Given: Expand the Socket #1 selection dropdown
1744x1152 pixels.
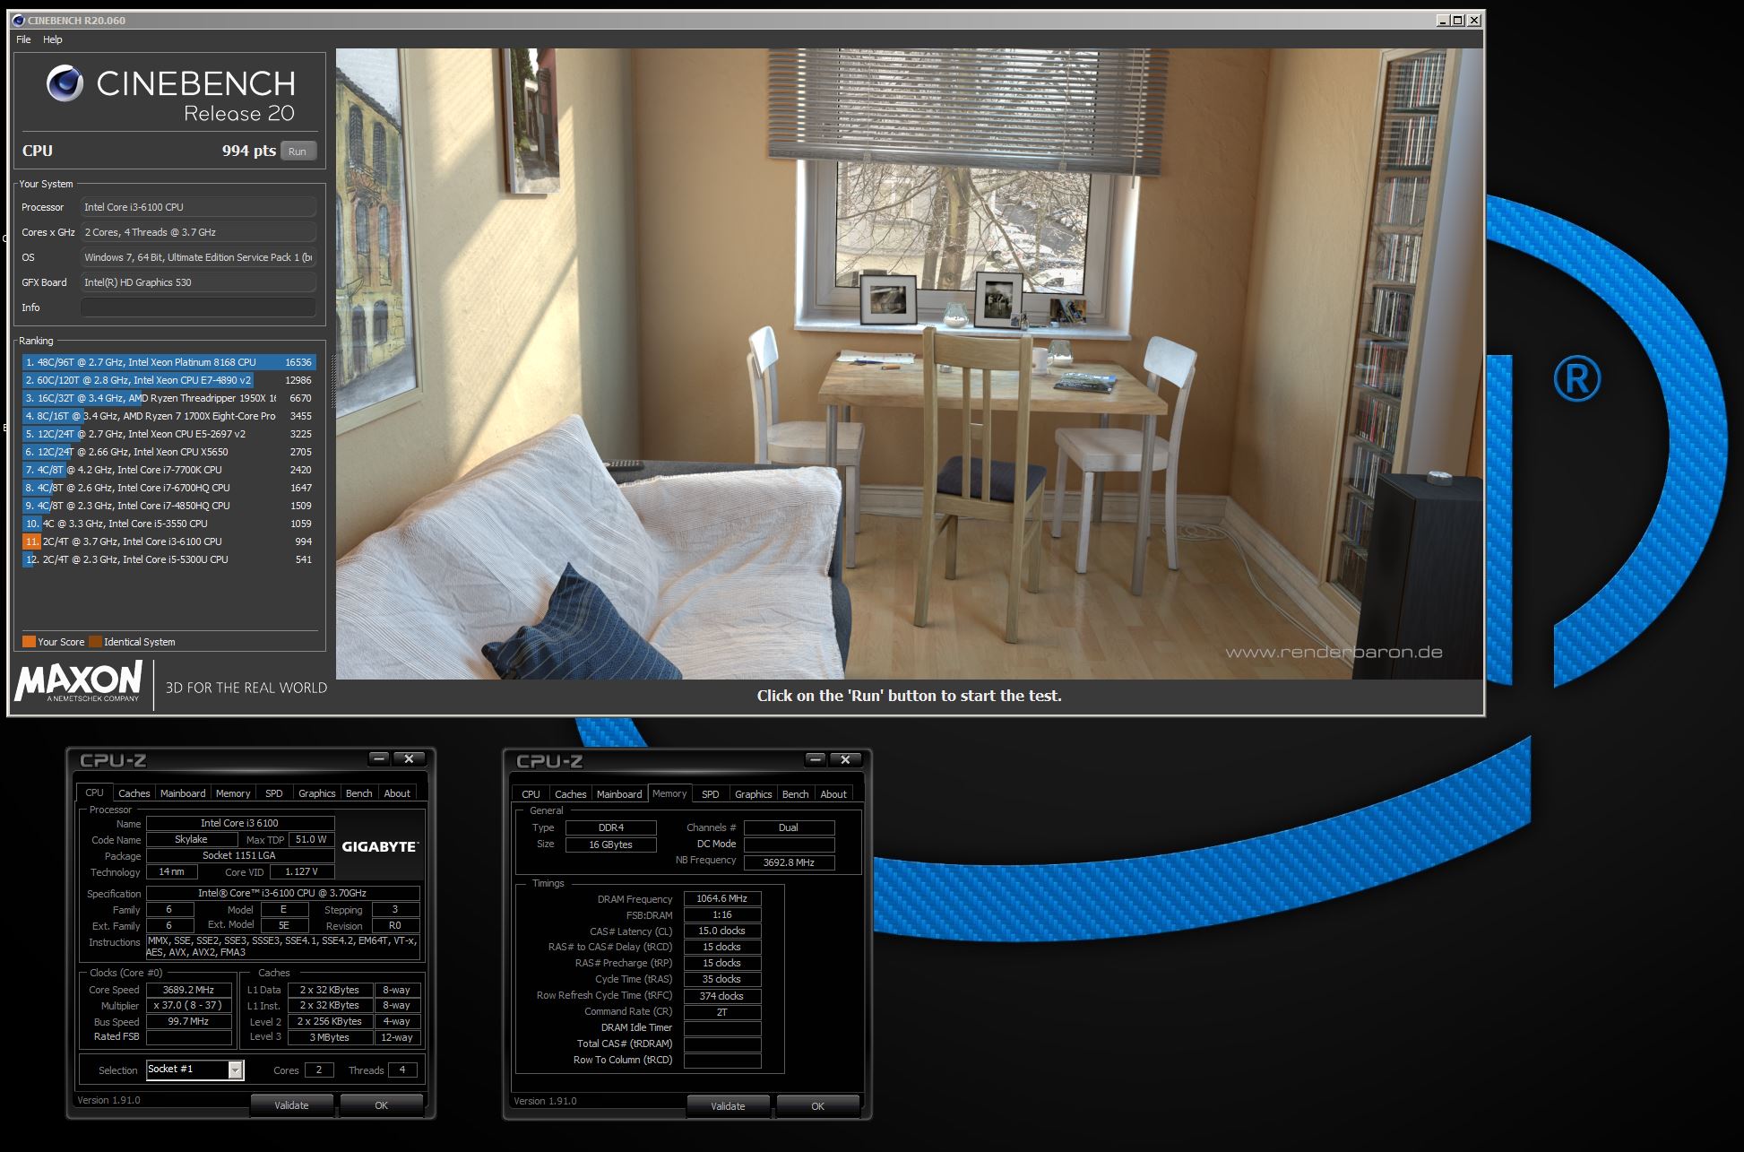Looking at the screenshot, I should (x=235, y=1070).
